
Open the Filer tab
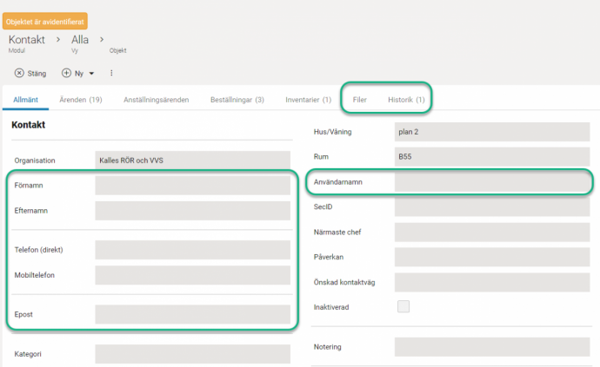359,100
